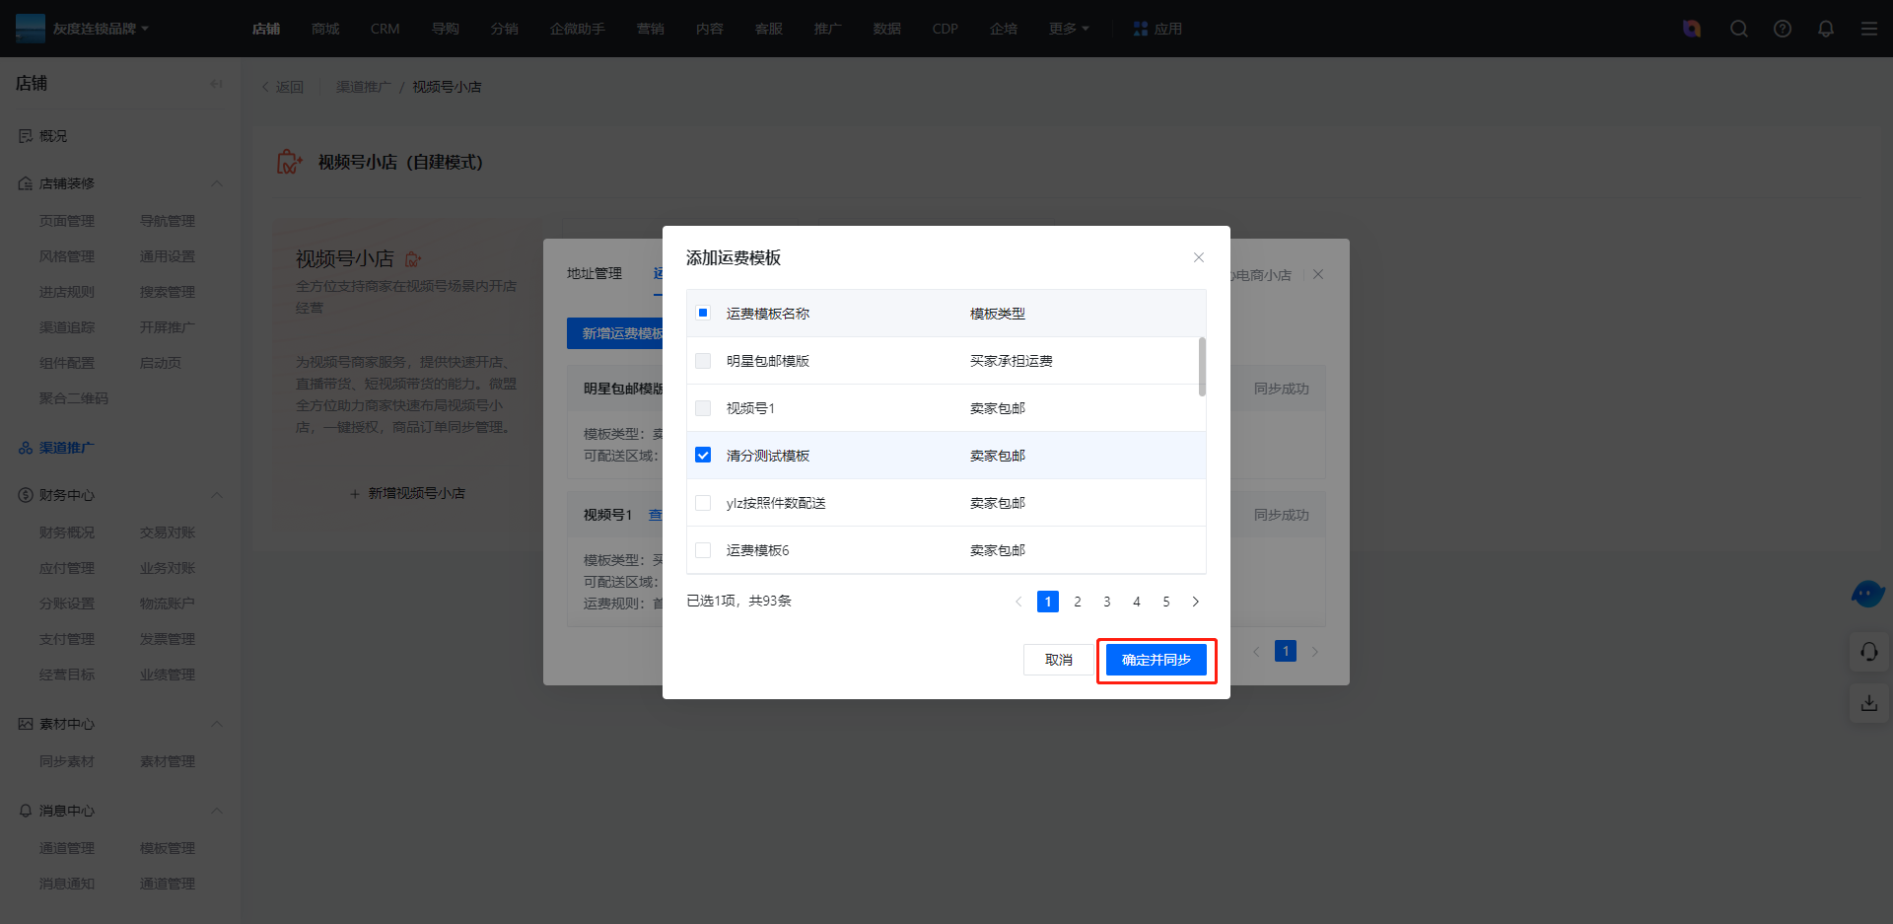Select the CRM top menu

(x=386, y=29)
